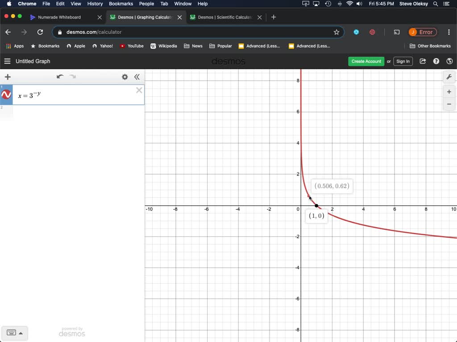Open the Apple bookmark

coord(76,46)
